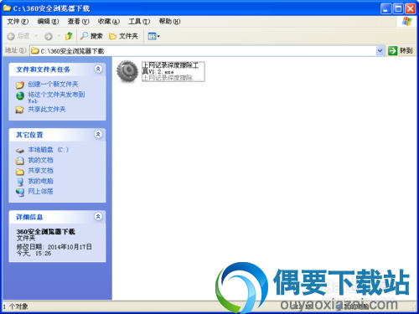419x314 pixels.
Task: Open Forward button history dropdown arrow
Action: [x=59, y=36]
